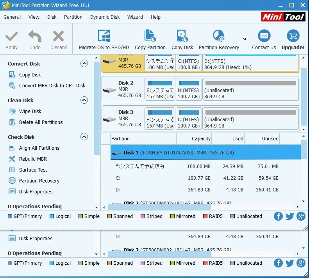Screen dimensions: 309x278
Task: Click the Discard X icon
Action: pyautogui.click(x=59, y=36)
